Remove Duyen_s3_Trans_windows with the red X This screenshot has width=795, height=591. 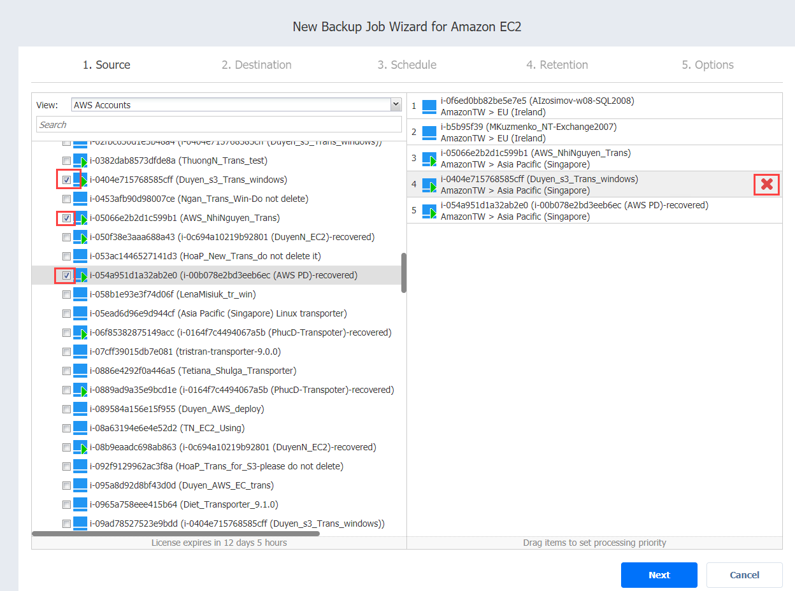[x=767, y=185]
